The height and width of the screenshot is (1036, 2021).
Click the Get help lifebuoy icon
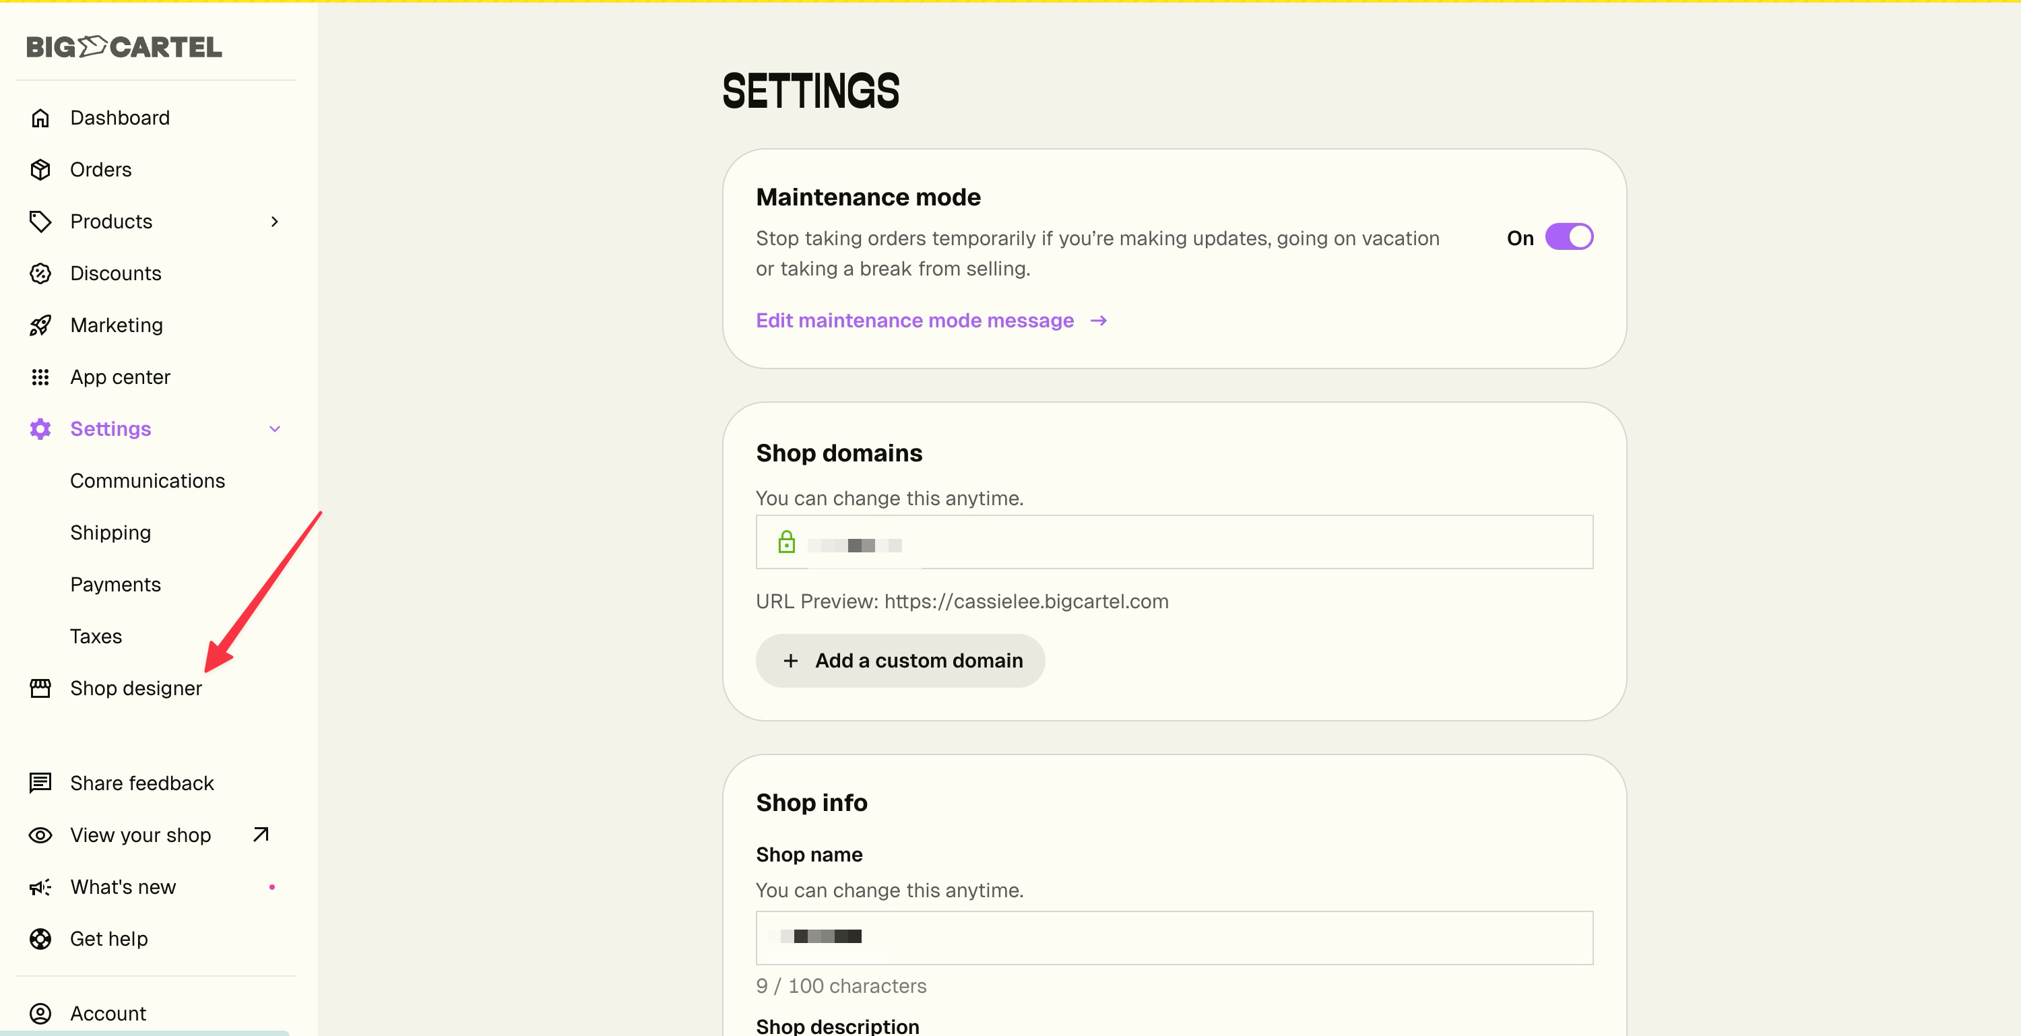point(40,939)
